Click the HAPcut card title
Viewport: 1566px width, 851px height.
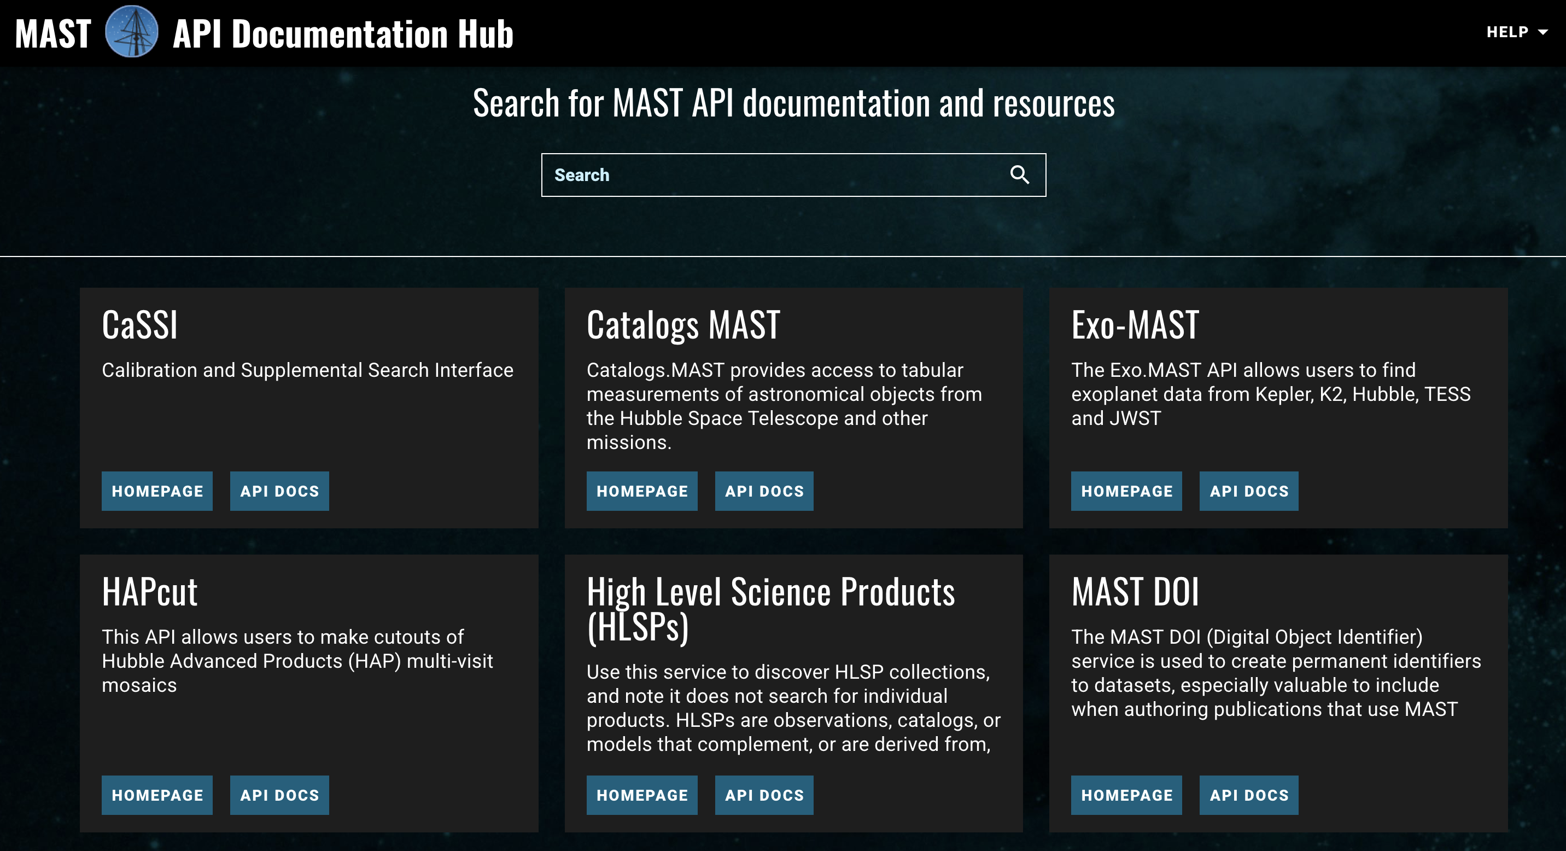pos(150,591)
